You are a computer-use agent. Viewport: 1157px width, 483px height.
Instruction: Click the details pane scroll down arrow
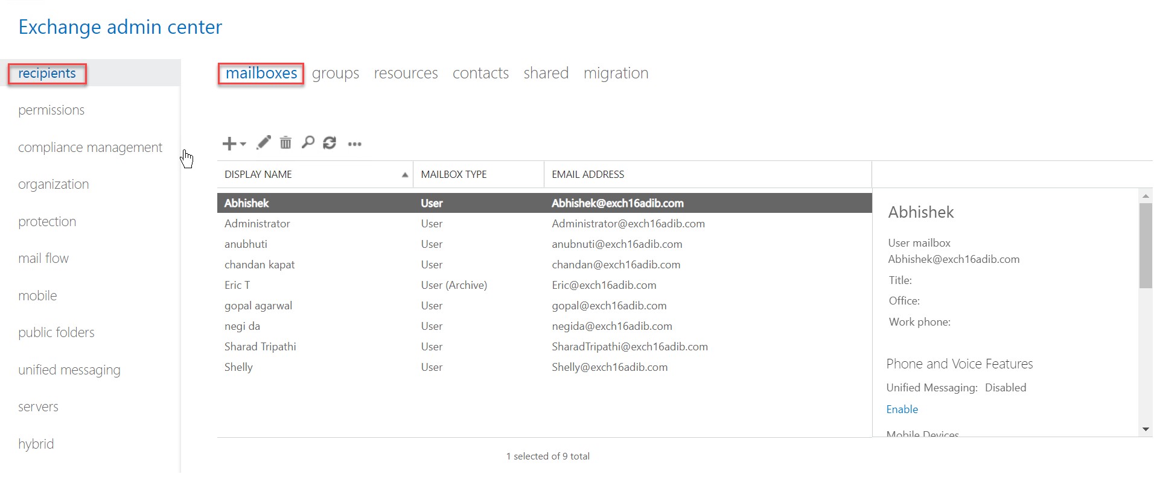(1146, 429)
